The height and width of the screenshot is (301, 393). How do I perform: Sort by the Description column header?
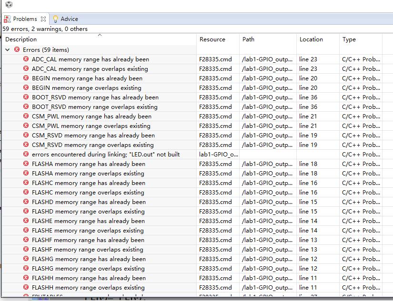(21, 39)
